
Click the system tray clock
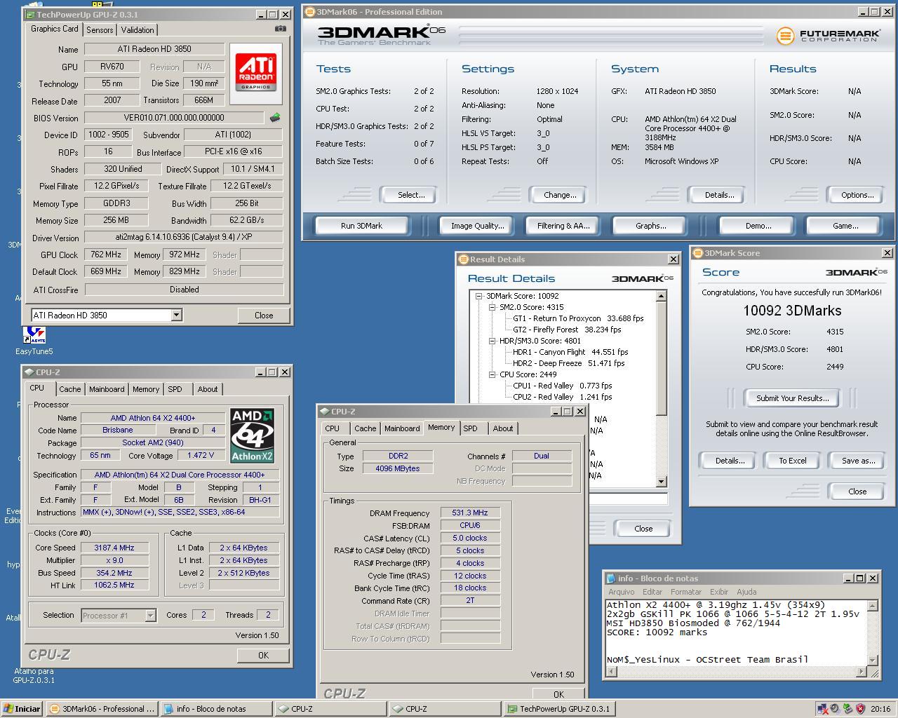880,709
